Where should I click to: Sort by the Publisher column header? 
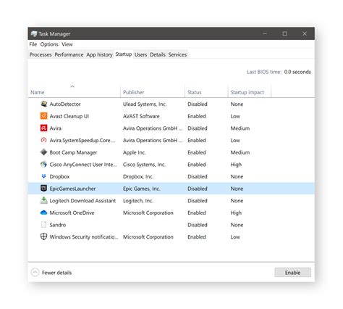[x=133, y=92]
